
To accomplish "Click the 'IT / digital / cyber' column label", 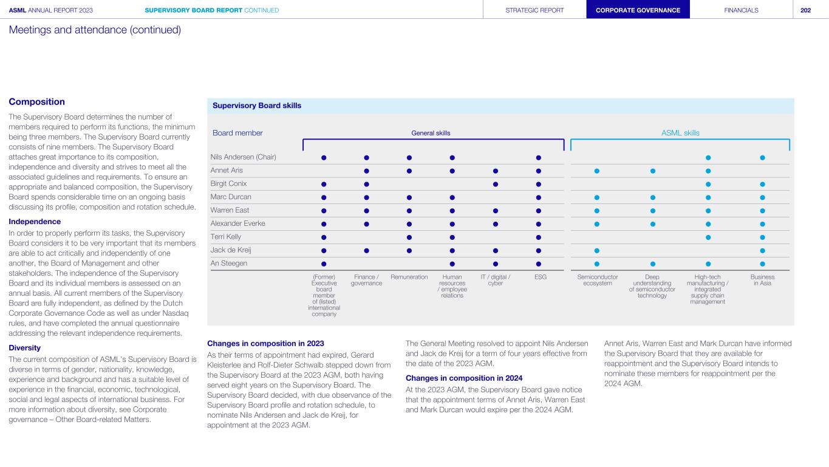I will click(496, 280).
